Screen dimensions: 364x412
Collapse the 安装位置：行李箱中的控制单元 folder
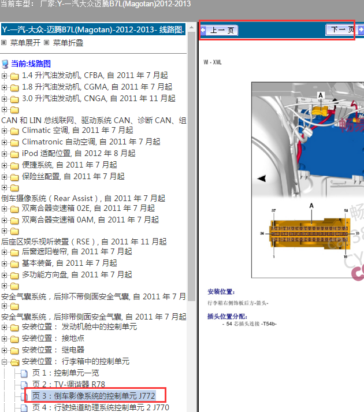(x=4, y=362)
